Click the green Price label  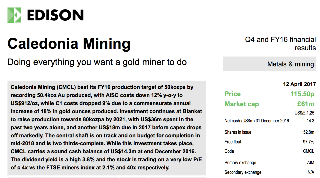[233, 94]
